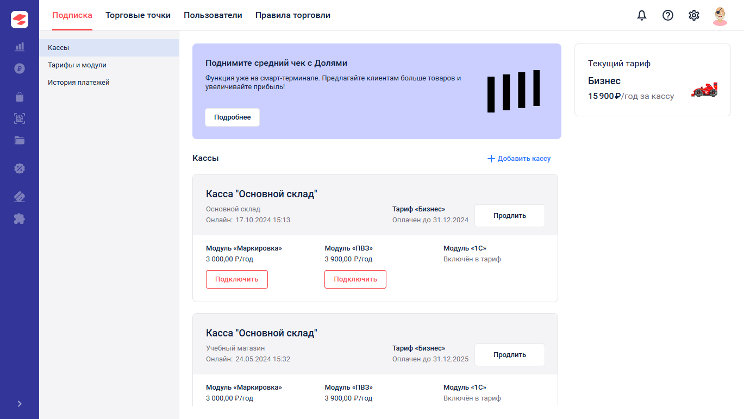The height and width of the screenshot is (419, 744).
Task: Open the puzzle piece apps icon
Action: pyautogui.click(x=20, y=218)
